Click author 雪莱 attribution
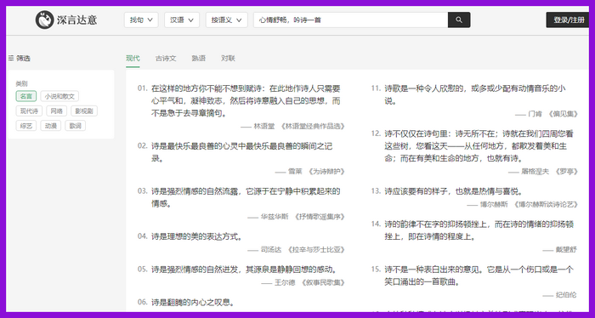 tap(295, 171)
